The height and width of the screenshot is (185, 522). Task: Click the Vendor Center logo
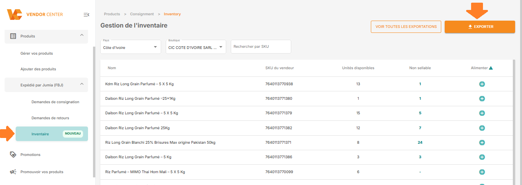[35, 15]
